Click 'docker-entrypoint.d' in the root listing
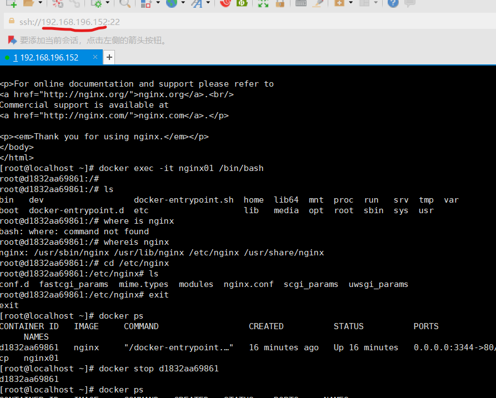The width and height of the screenshot is (496, 398). pos(77,210)
